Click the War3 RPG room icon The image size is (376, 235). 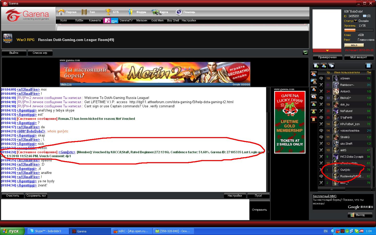pos(8,39)
